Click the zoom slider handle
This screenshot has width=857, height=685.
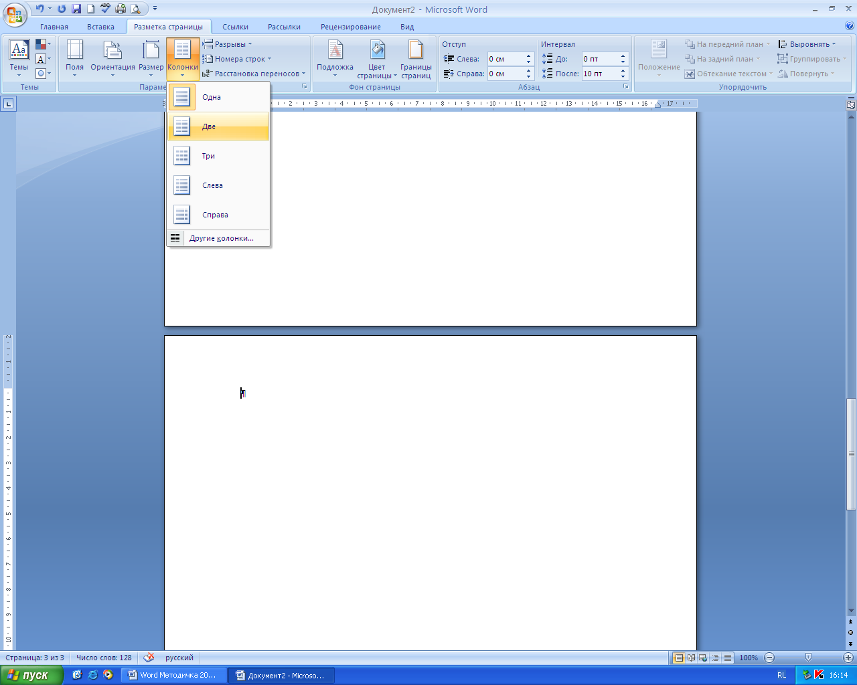click(x=808, y=658)
